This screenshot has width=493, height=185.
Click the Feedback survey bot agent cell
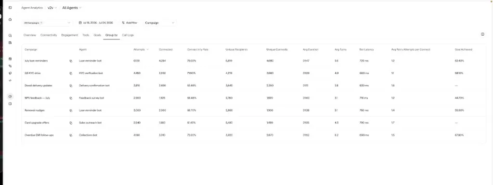pos(91,98)
